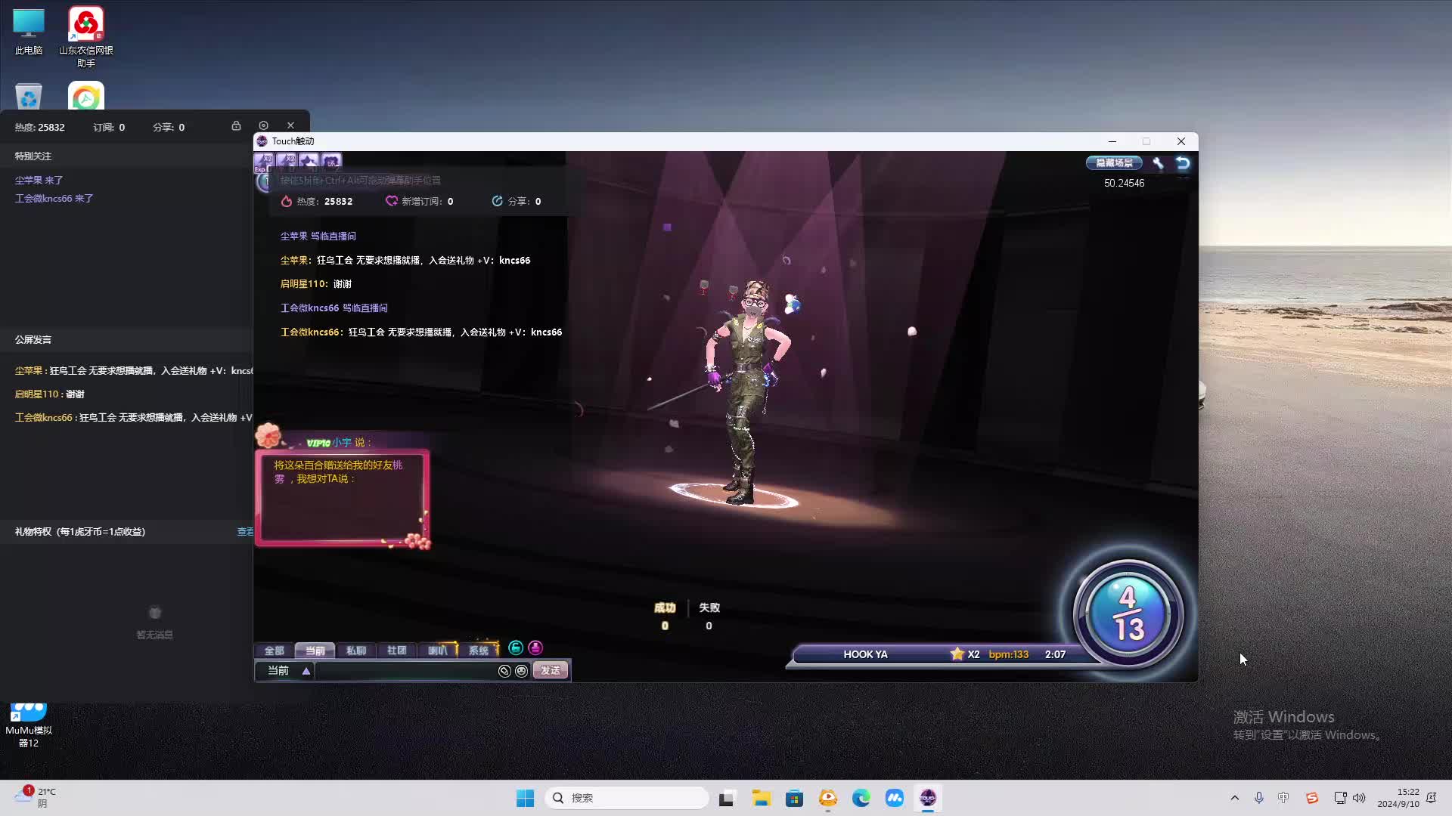Click the blue return arrow icon

[x=1183, y=163]
